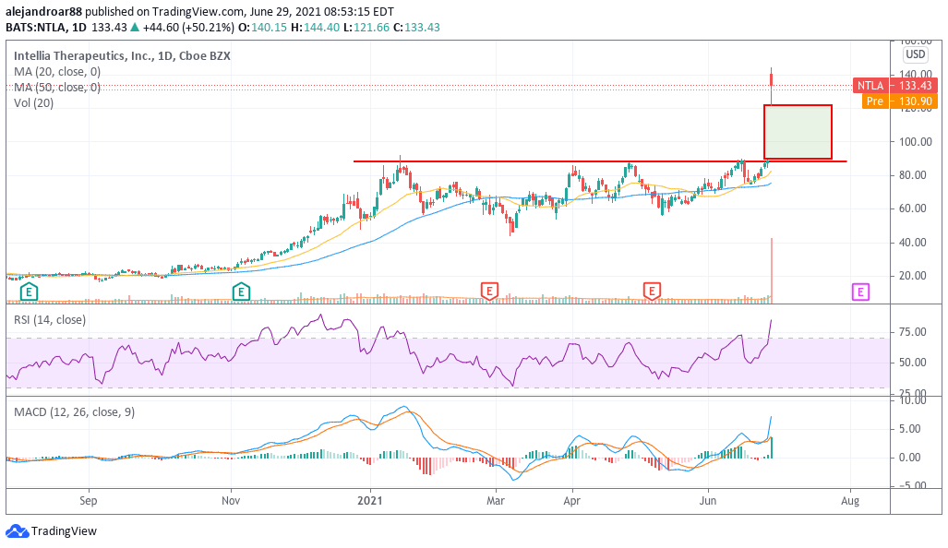Screen dimensions: 948x548
Task: Click the L:121.66 low value
Action: [367, 27]
